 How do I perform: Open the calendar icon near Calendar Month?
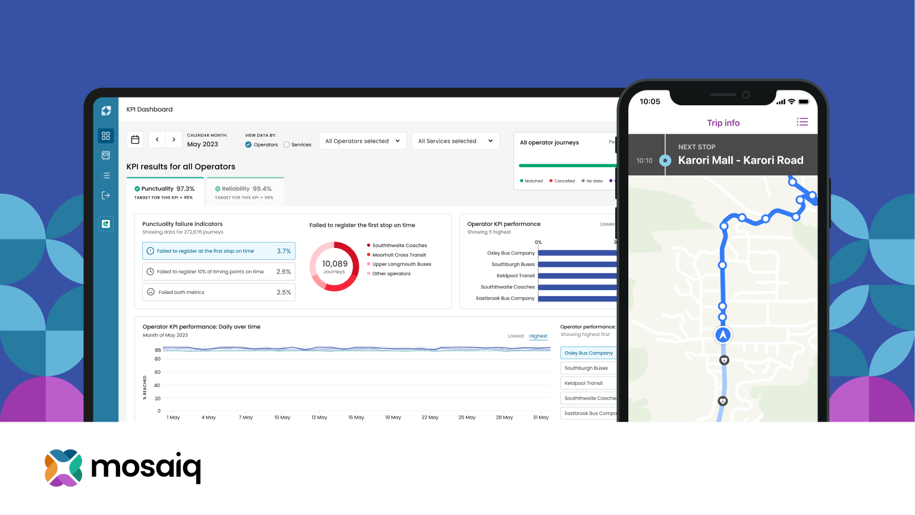[135, 139]
